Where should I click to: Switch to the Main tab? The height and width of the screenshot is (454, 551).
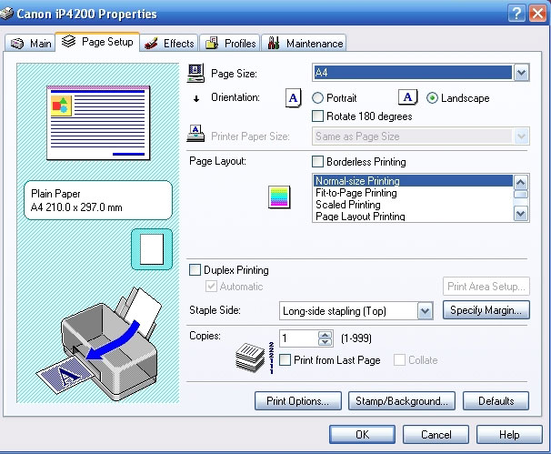(31, 44)
